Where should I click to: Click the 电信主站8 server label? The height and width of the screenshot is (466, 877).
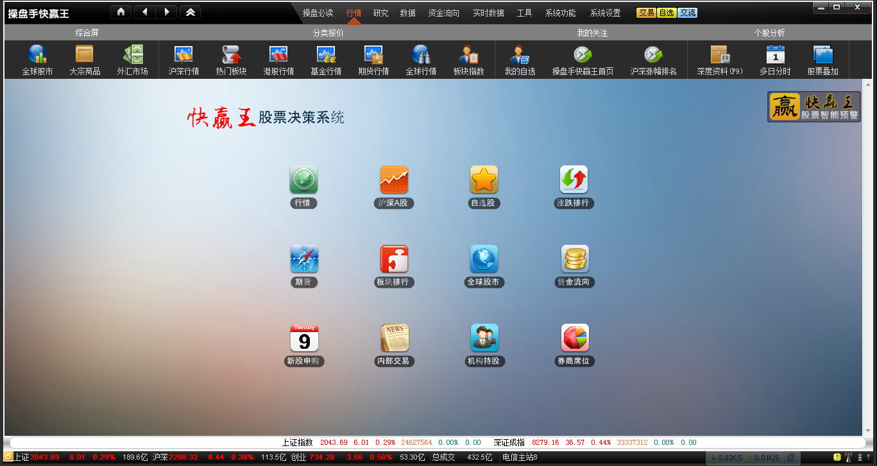click(520, 457)
